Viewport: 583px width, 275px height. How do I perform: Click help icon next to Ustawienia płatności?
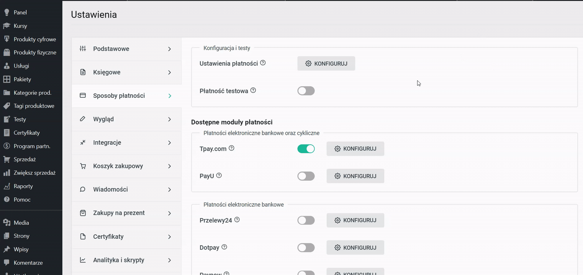coord(263,63)
